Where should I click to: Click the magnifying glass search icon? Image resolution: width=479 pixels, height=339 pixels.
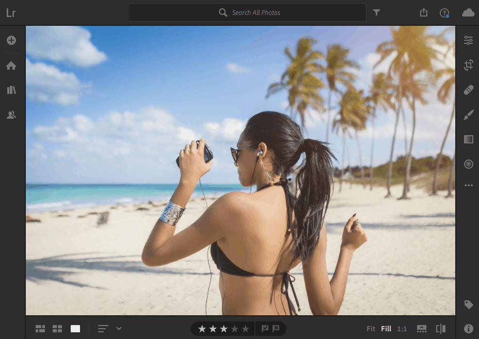pos(223,12)
